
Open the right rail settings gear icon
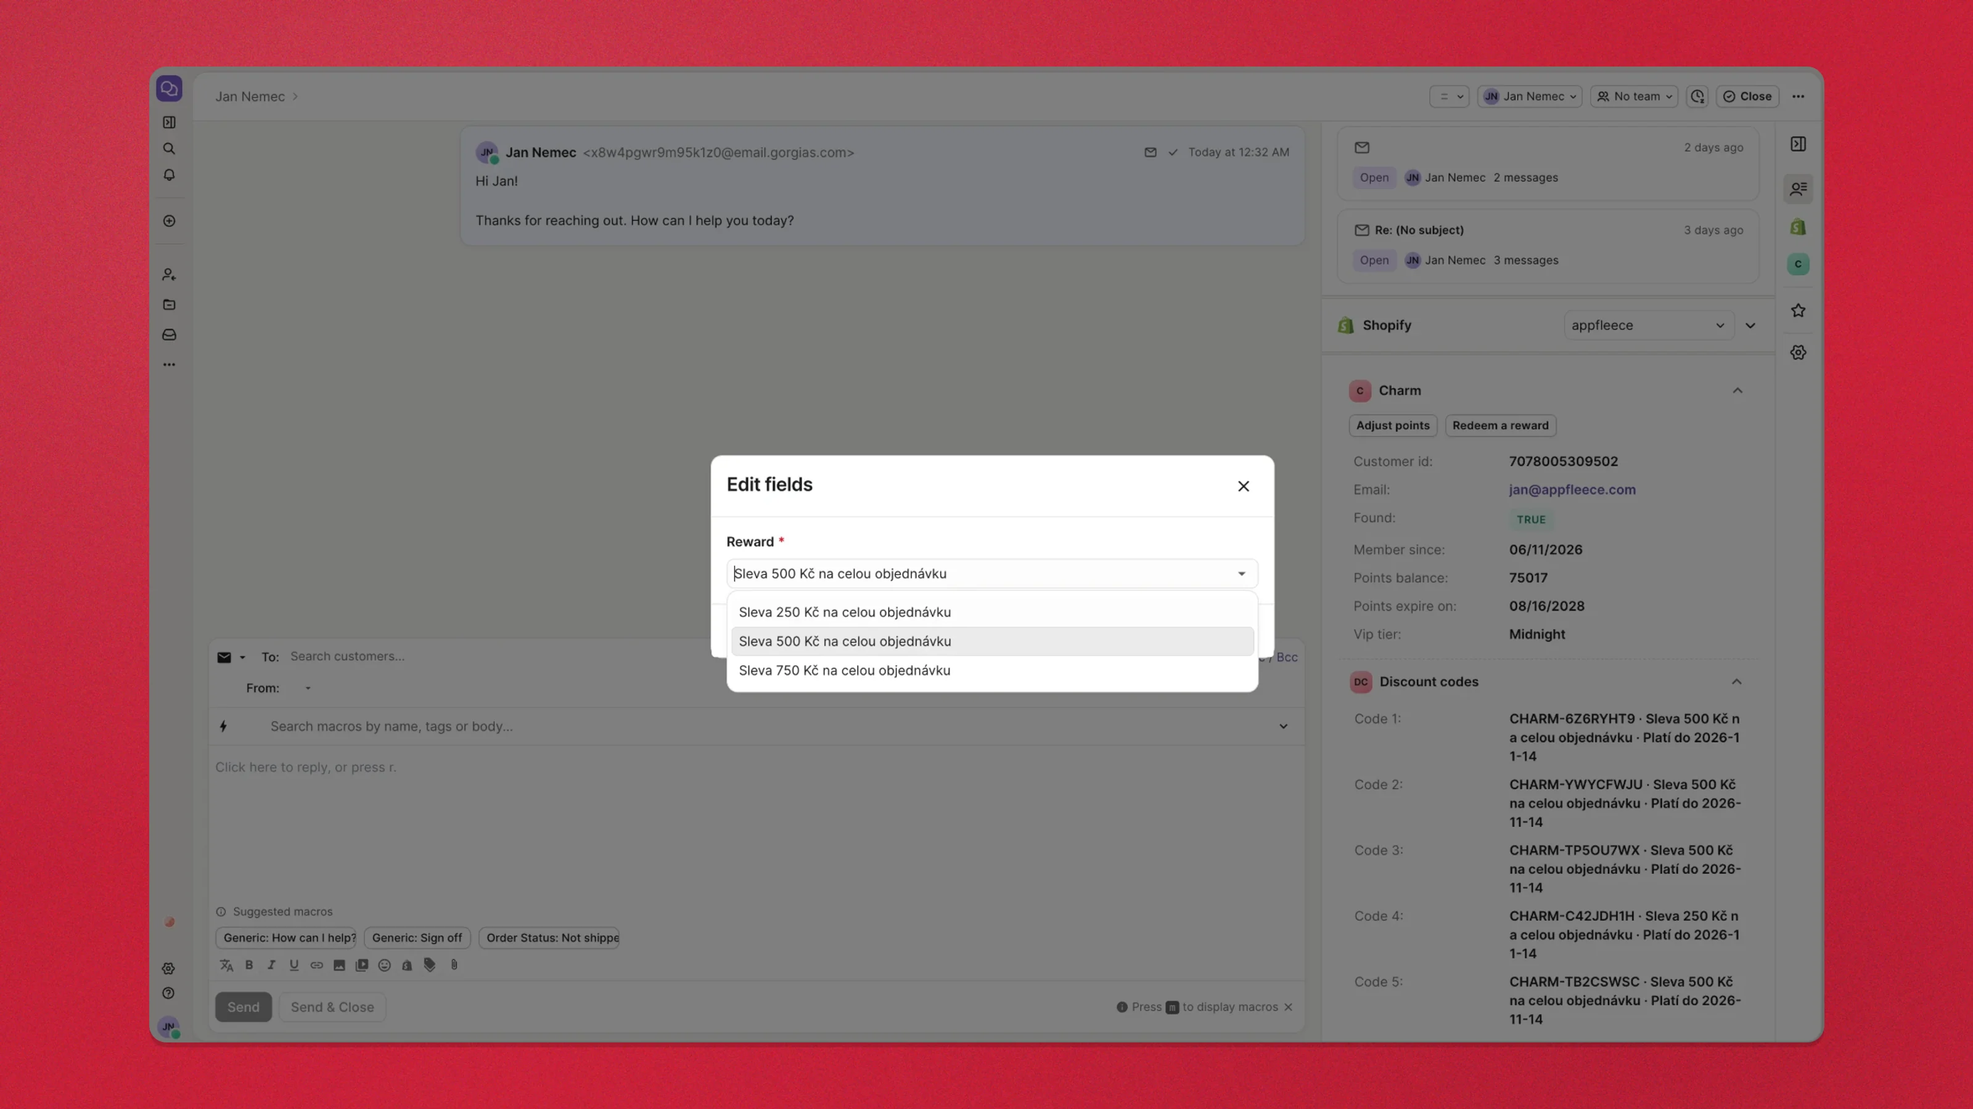tap(1799, 353)
